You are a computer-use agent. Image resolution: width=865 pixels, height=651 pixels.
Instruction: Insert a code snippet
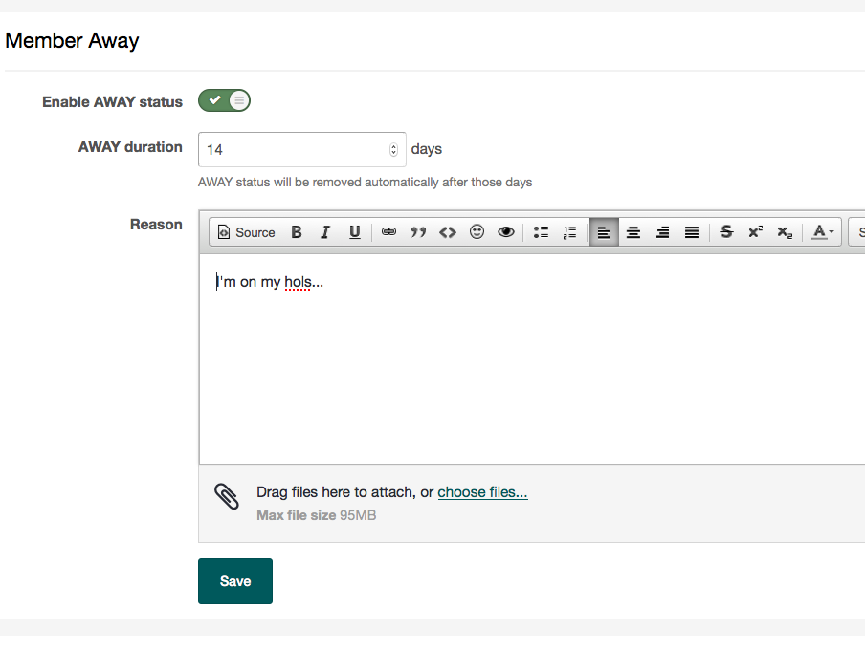tap(448, 232)
